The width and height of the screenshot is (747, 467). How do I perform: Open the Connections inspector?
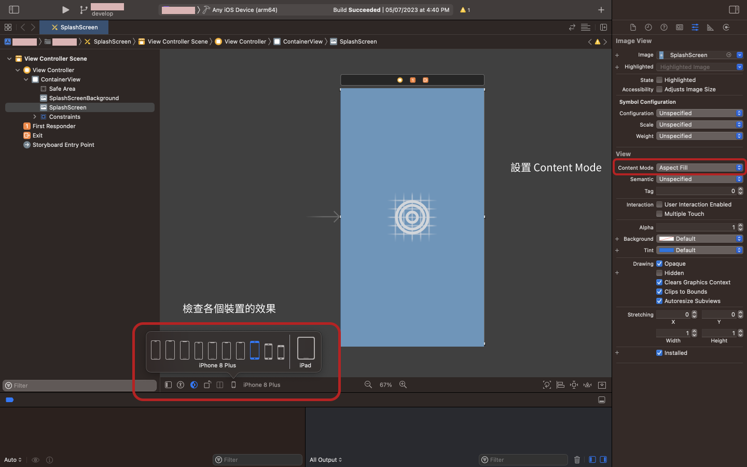(726, 28)
